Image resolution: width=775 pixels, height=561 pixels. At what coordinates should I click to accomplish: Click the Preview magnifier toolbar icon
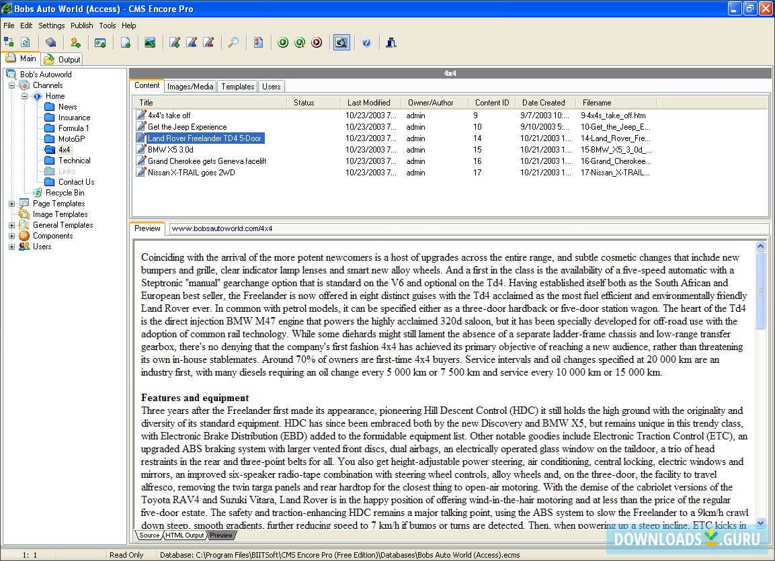[341, 42]
